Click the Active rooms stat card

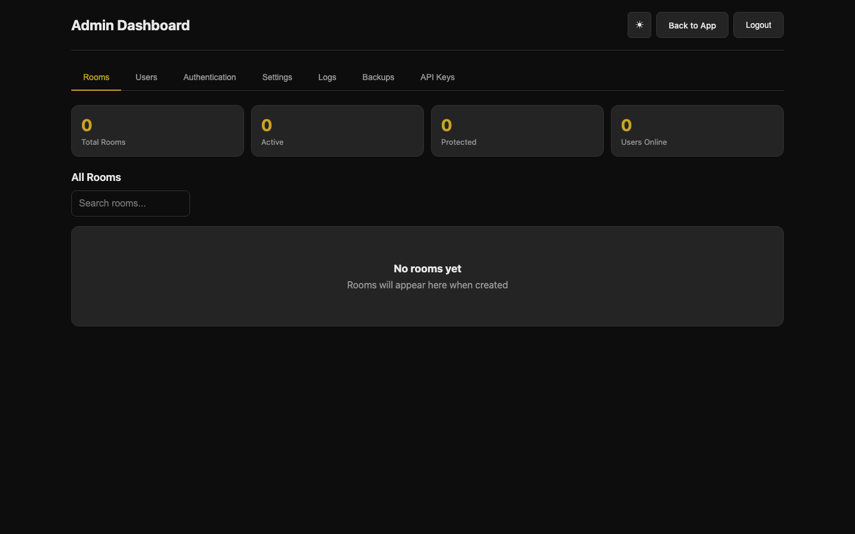click(337, 131)
